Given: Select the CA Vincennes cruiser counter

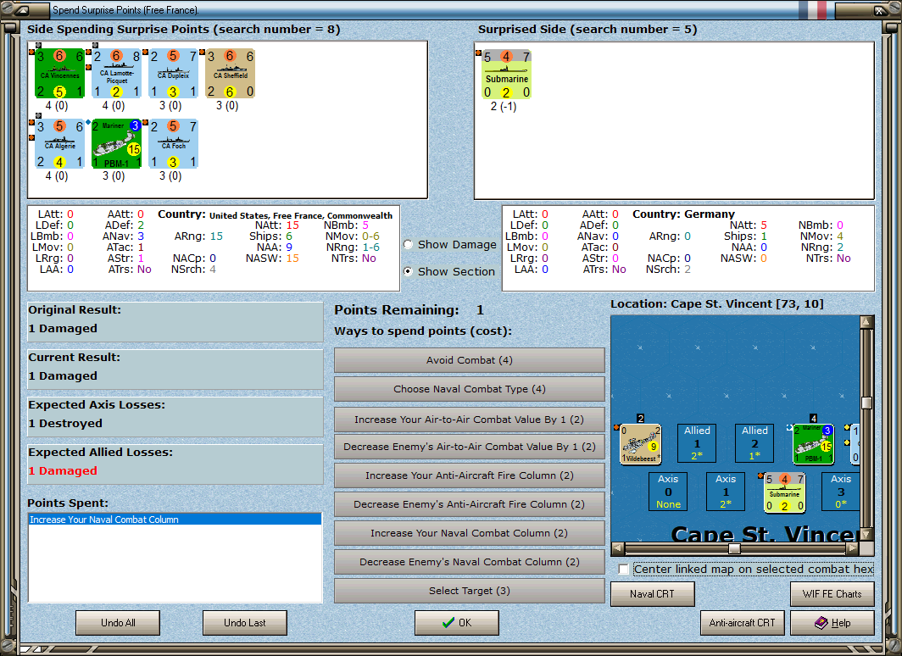Looking at the screenshot, I should (60, 74).
